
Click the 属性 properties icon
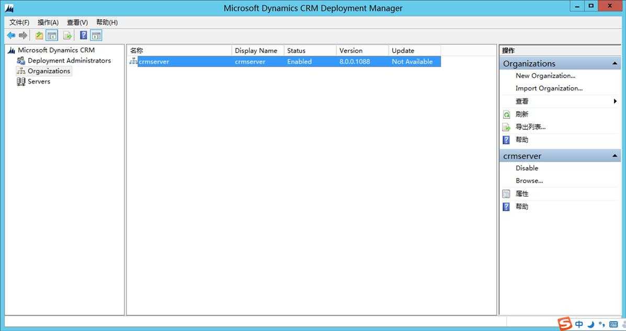(506, 194)
